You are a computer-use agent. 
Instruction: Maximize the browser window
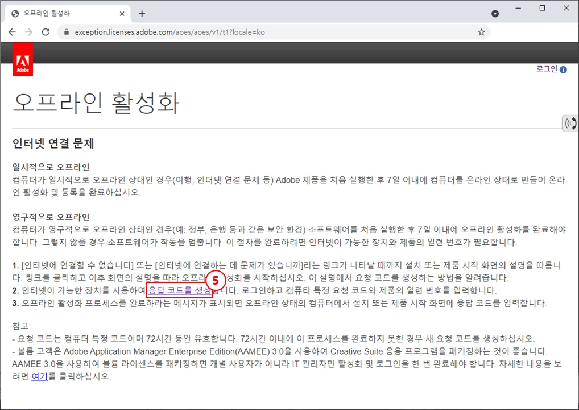[543, 8]
